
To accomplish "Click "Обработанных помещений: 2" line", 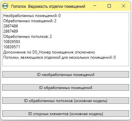I will (x=30, y=21).
